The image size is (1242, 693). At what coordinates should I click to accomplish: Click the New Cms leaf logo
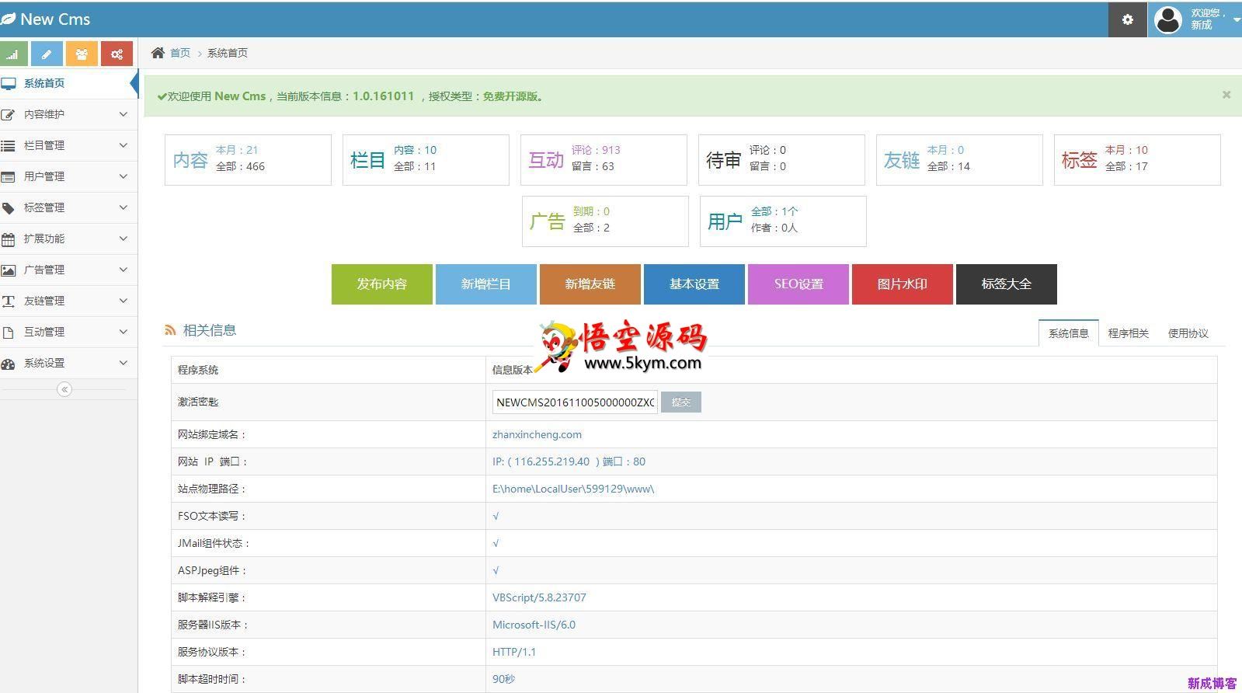[8, 19]
